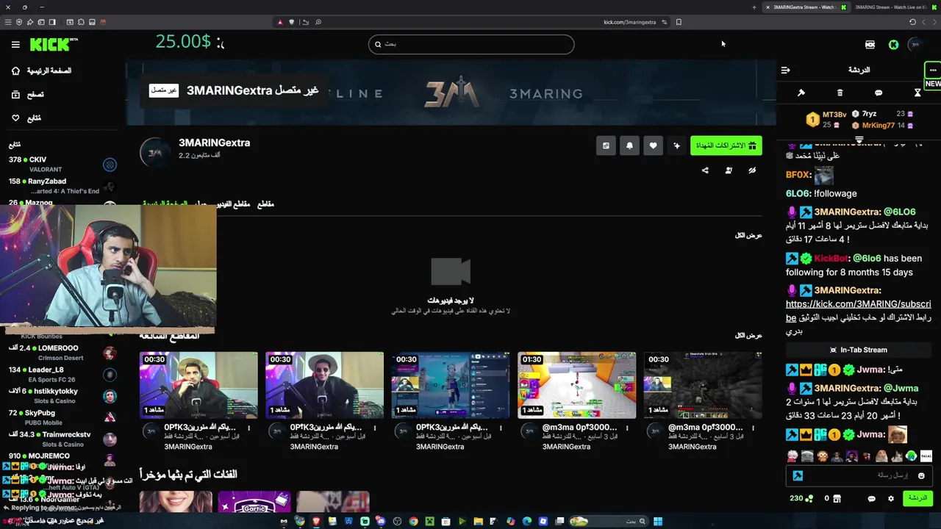The height and width of the screenshot is (529, 941).
Task: Collapse the chat panel with arrow icon
Action: (785, 70)
